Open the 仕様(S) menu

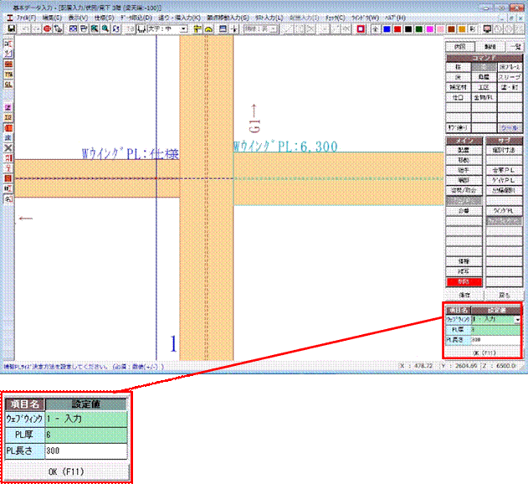(104, 18)
